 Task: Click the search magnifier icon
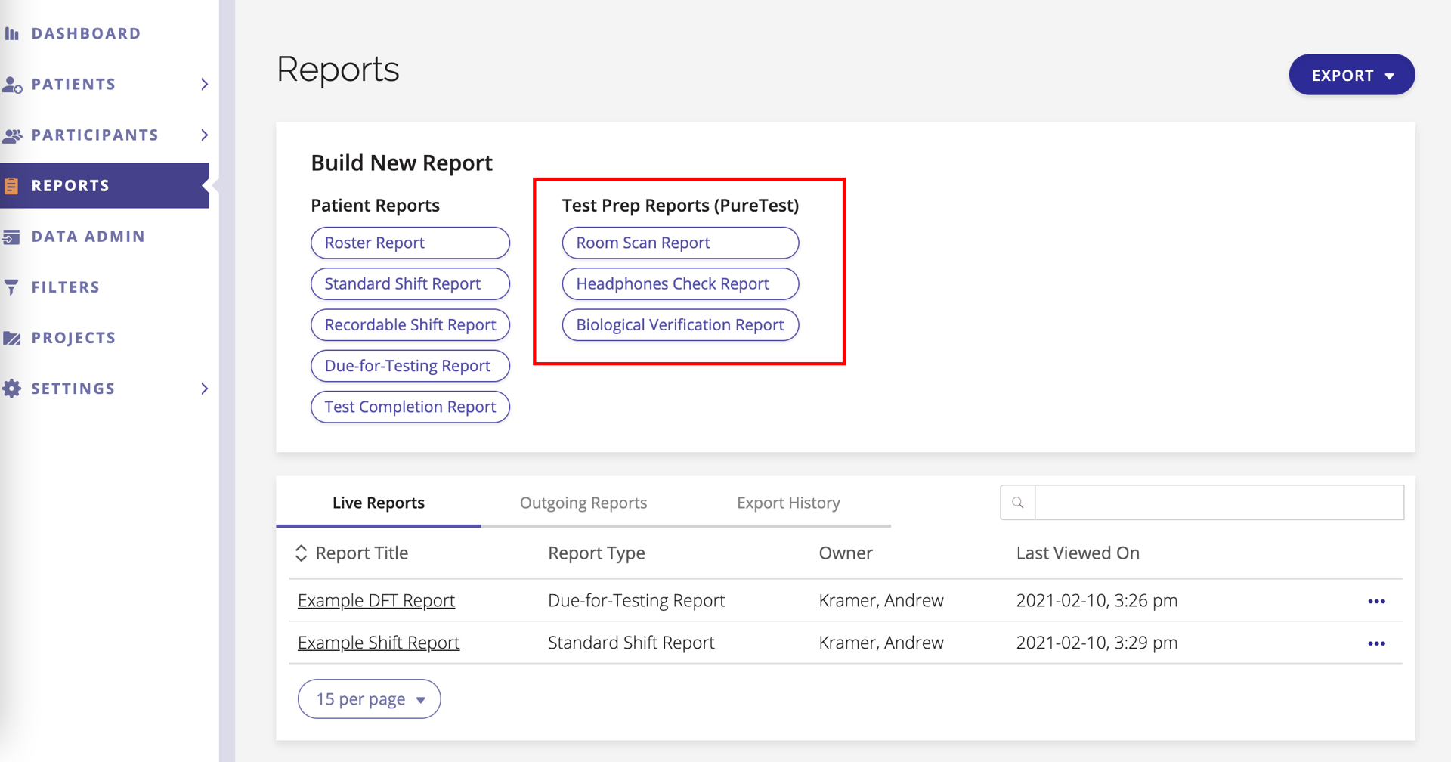coord(1018,503)
